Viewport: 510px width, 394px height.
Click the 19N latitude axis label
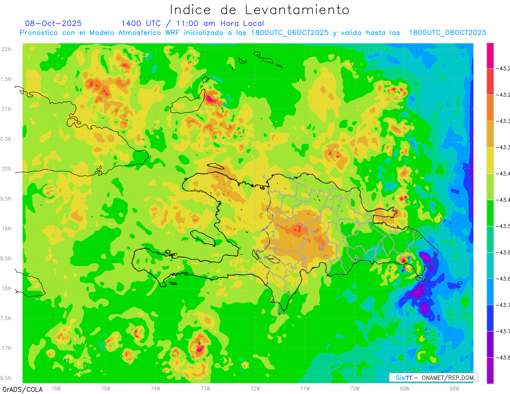(x=7, y=229)
